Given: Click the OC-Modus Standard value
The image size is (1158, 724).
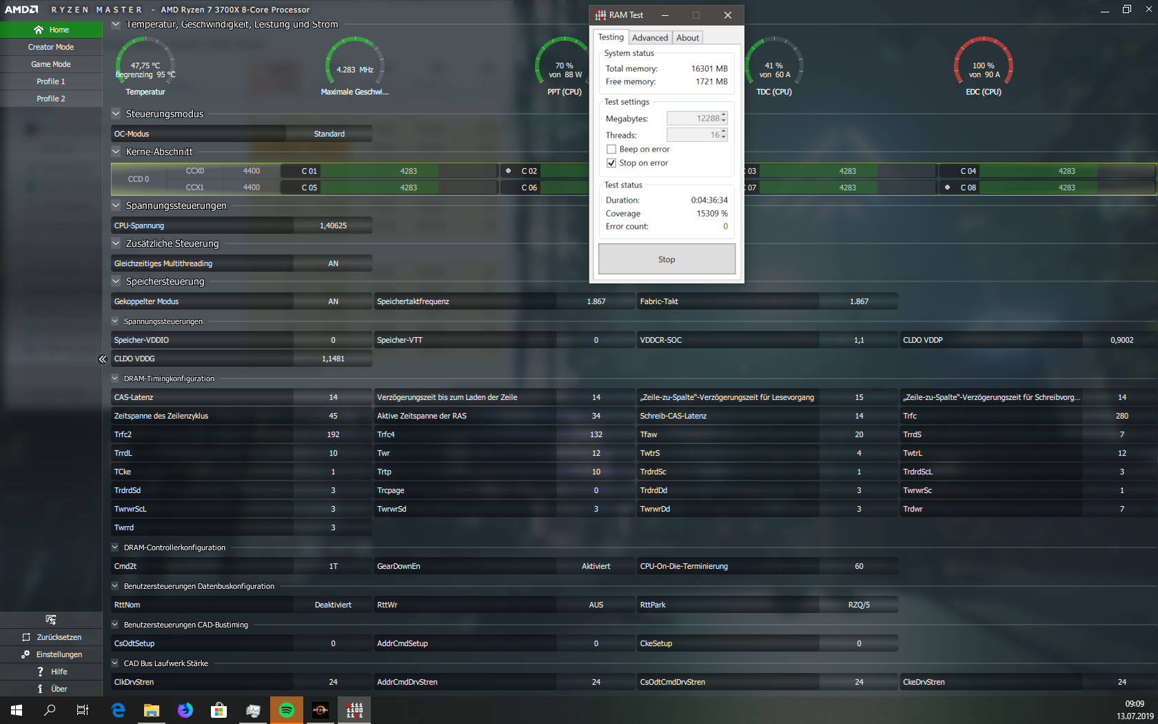Looking at the screenshot, I should (x=329, y=134).
